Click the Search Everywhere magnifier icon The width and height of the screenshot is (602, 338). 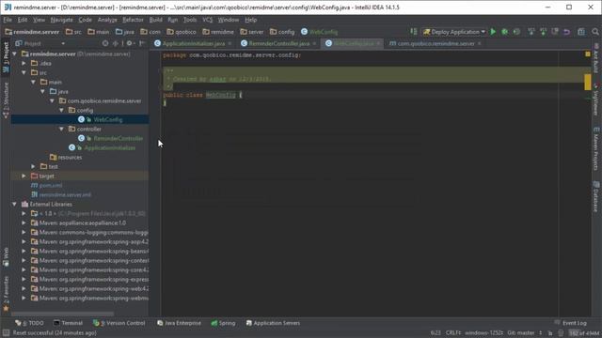(595, 32)
